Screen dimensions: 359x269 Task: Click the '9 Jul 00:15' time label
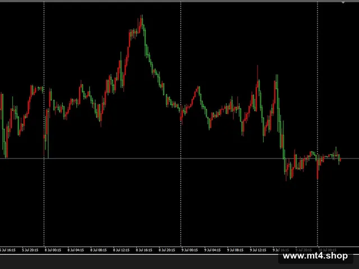pyautogui.click(x=190, y=250)
